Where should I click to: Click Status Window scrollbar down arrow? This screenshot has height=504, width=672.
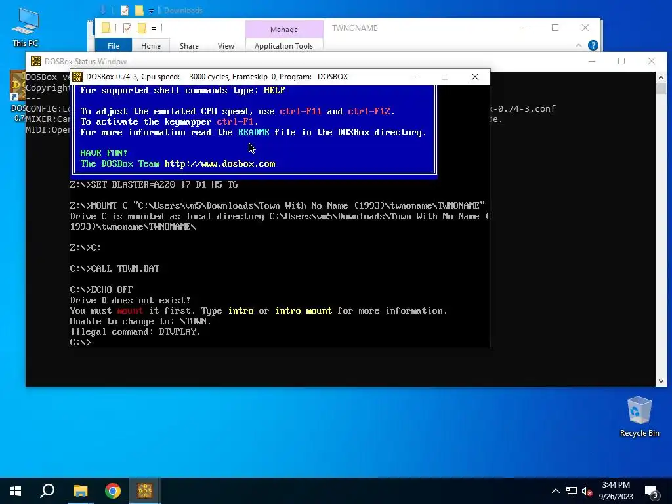[x=661, y=381]
